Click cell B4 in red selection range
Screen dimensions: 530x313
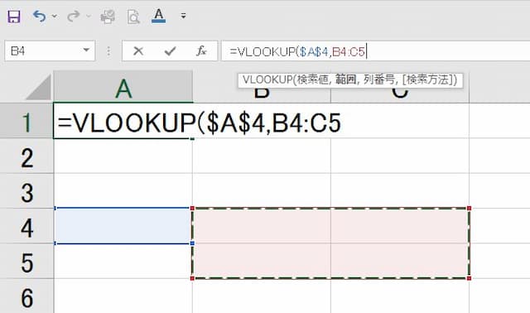(262, 226)
